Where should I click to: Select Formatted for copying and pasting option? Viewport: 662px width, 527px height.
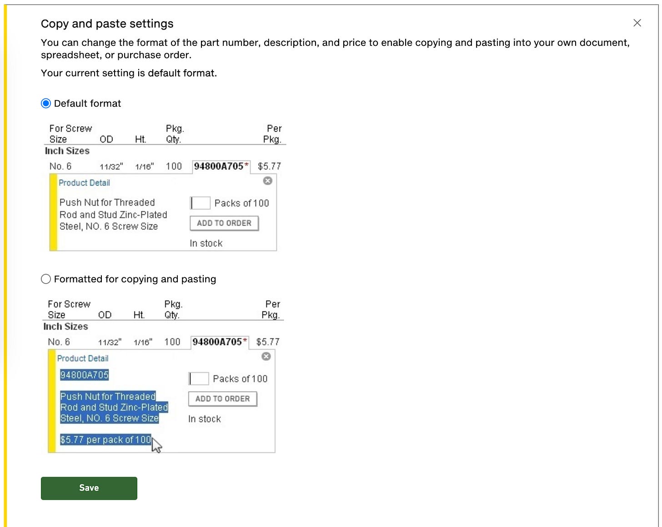pos(46,279)
